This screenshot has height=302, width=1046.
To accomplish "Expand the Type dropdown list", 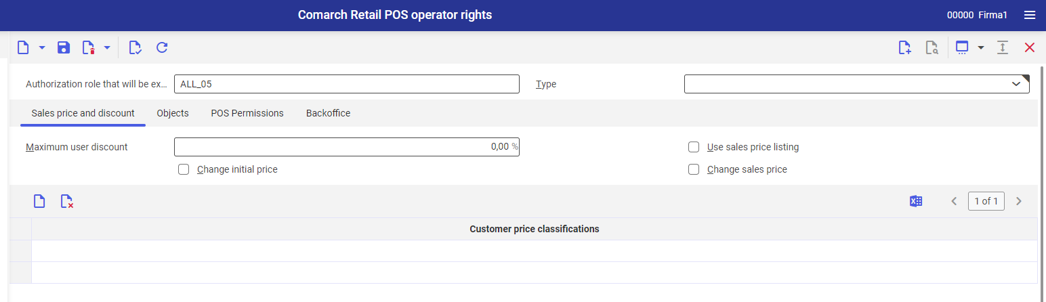I will click(1016, 84).
